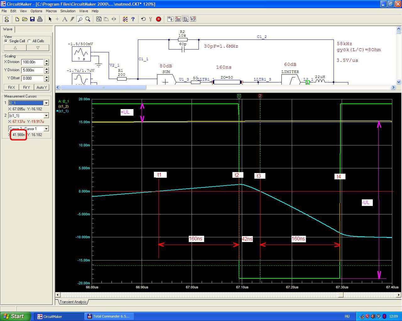Select the zoom magnifier tool

pos(88,19)
